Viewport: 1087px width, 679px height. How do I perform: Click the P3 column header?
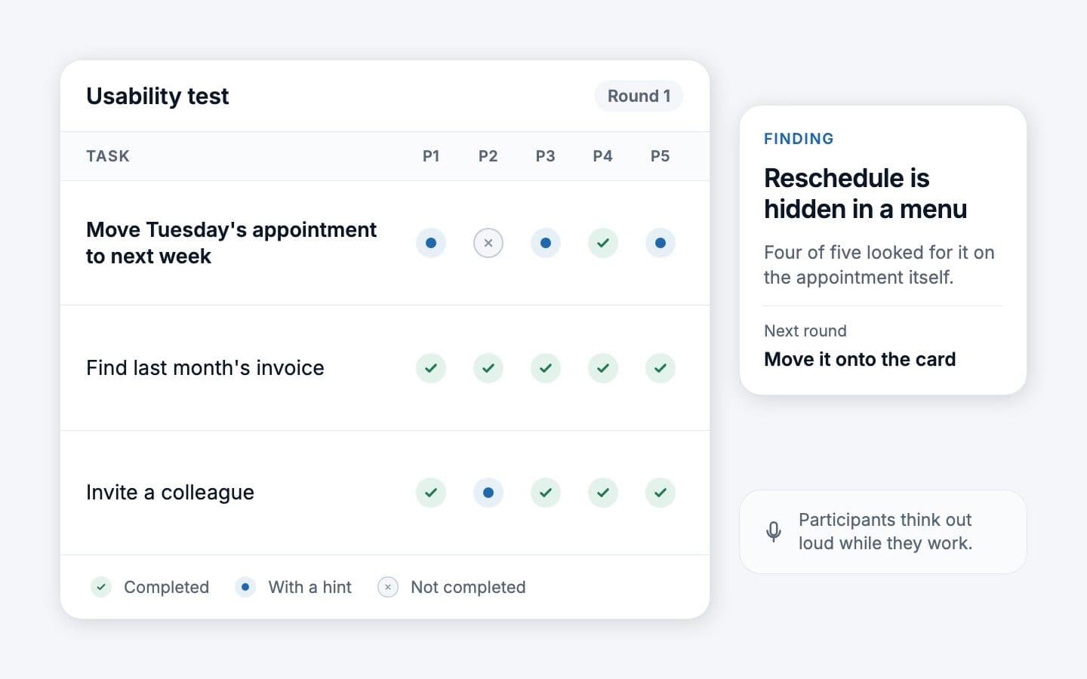[546, 156]
